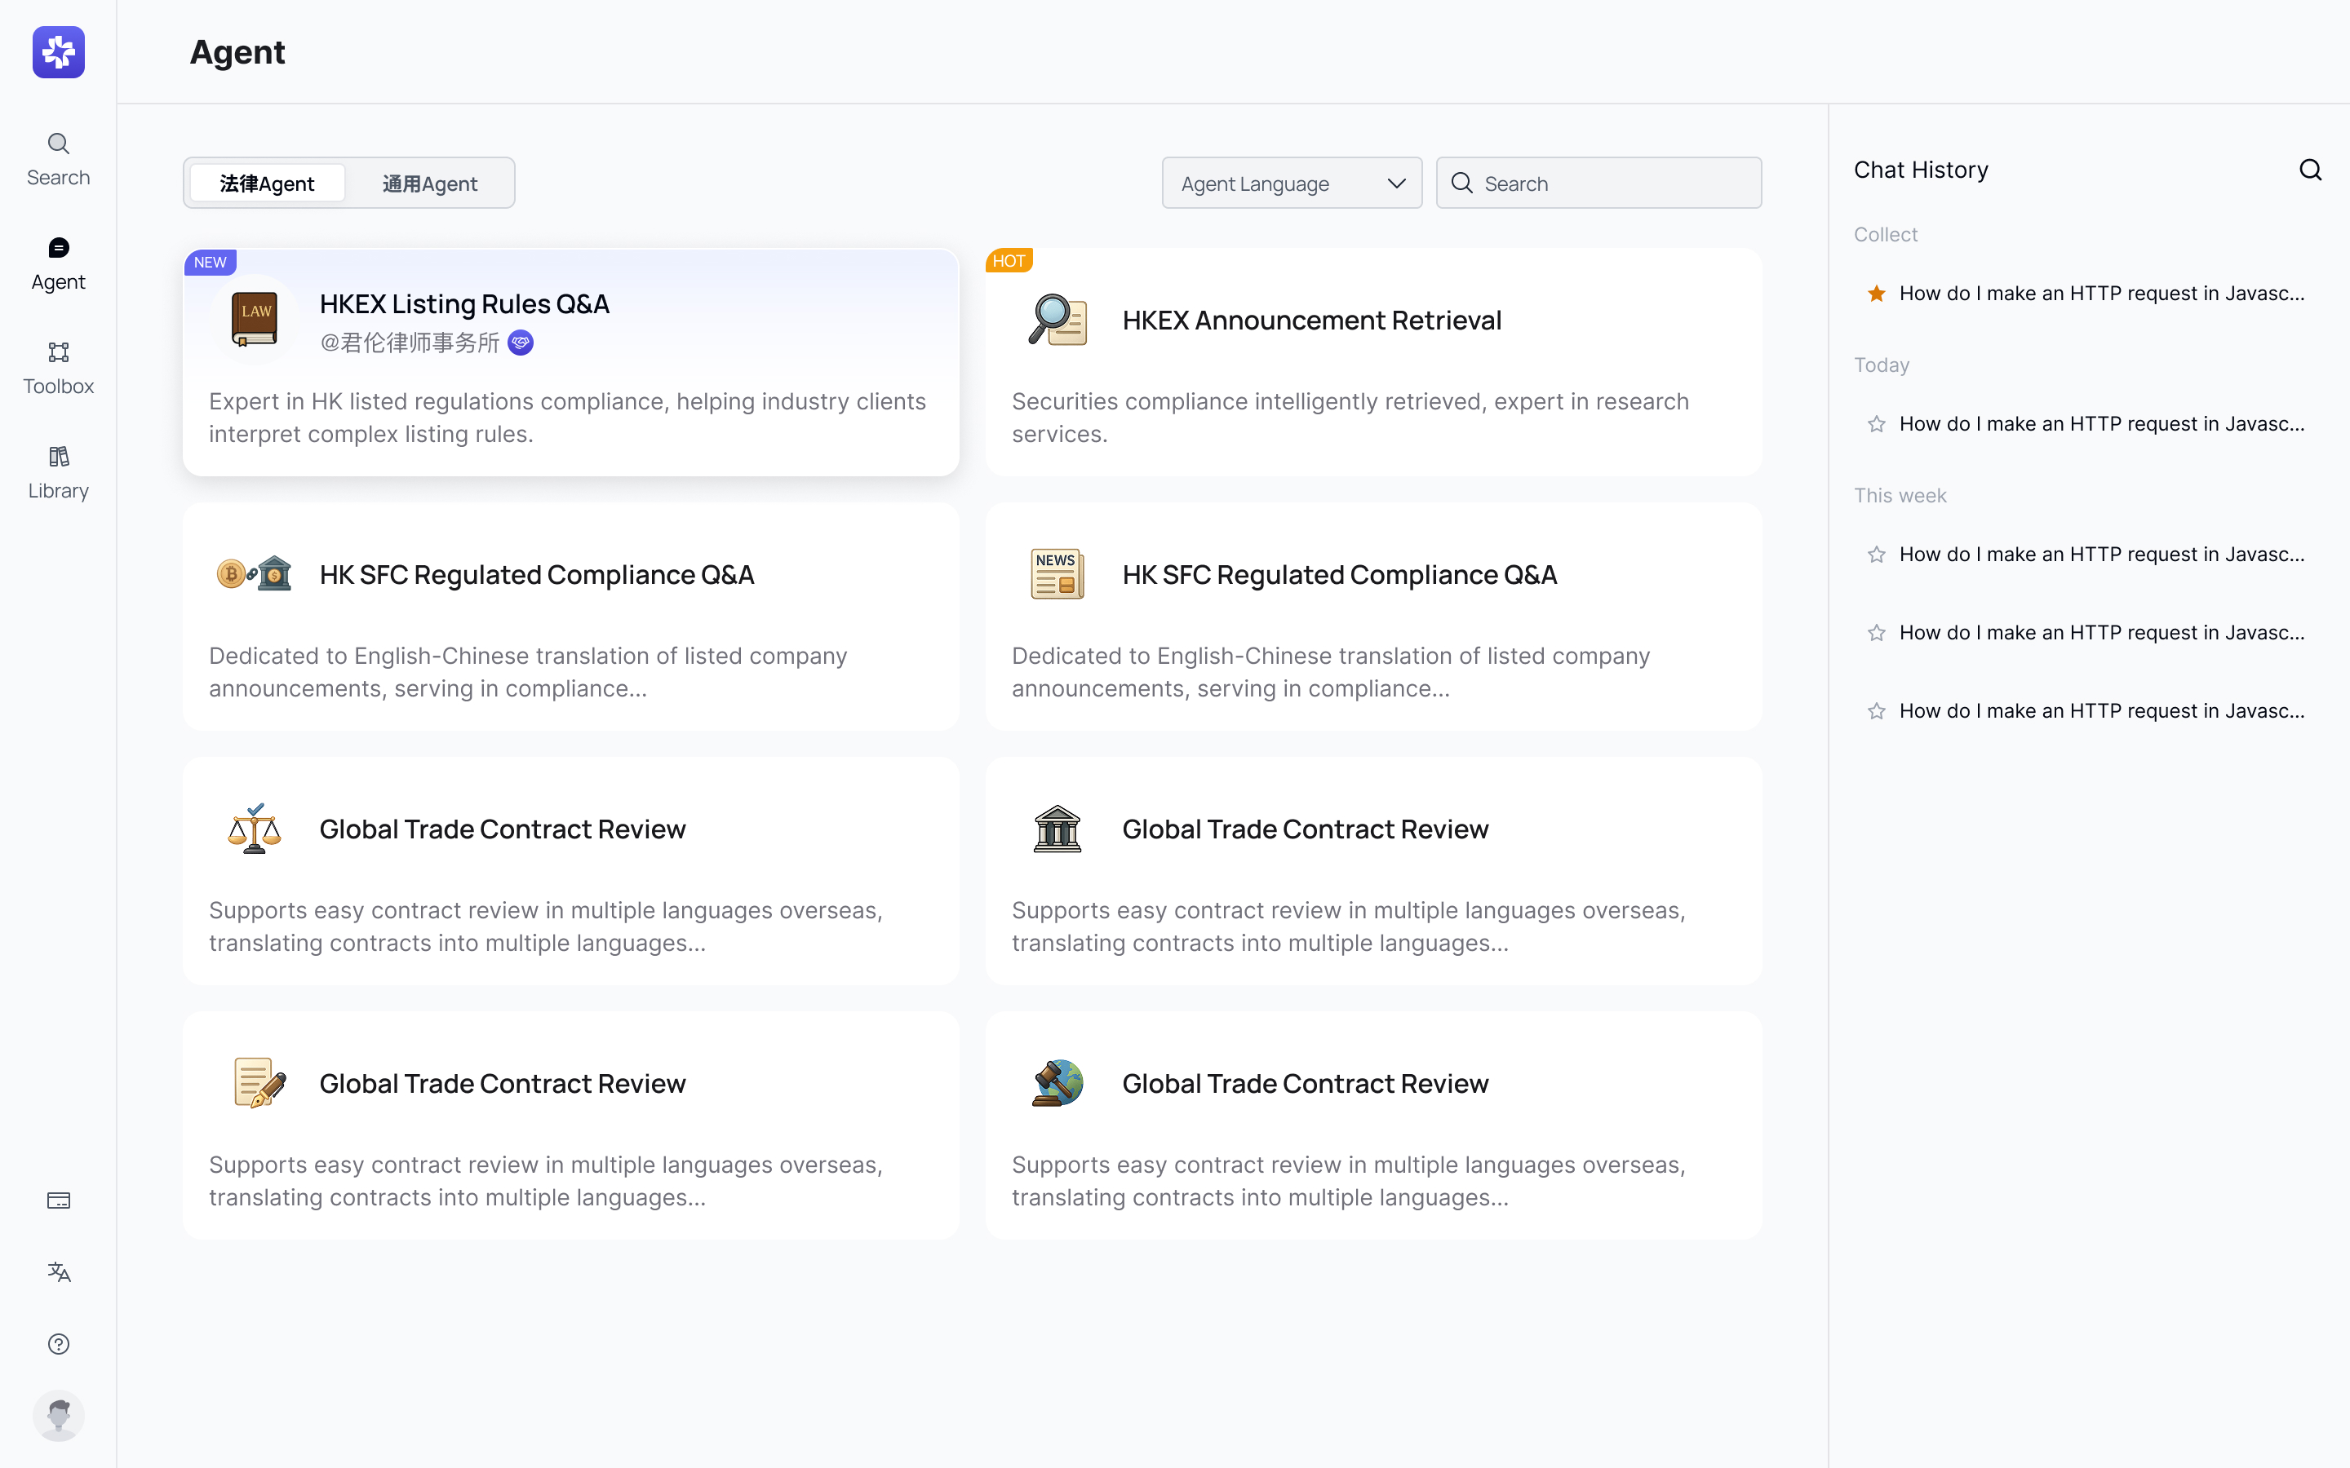Image resolution: width=2350 pixels, height=1468 pixels.
Task: Open HKEX Listing Rules Q&A agent title
Action: pyautogui.click(x=464, y=304)
